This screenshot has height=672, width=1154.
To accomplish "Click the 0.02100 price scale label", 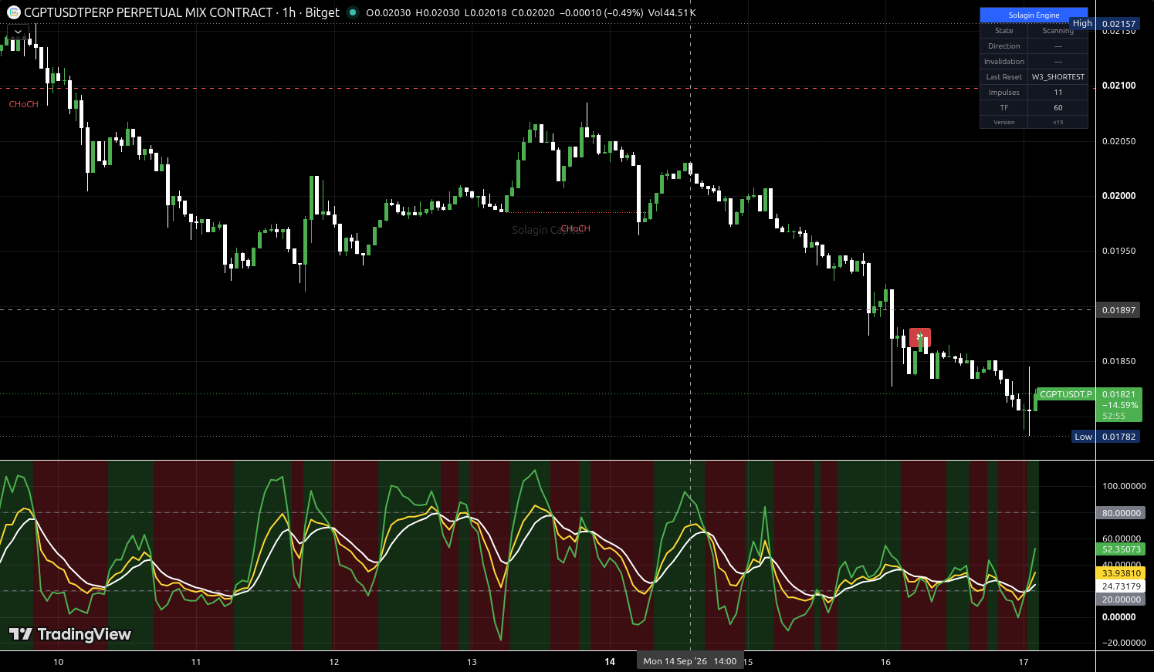I will (1118, 86).
